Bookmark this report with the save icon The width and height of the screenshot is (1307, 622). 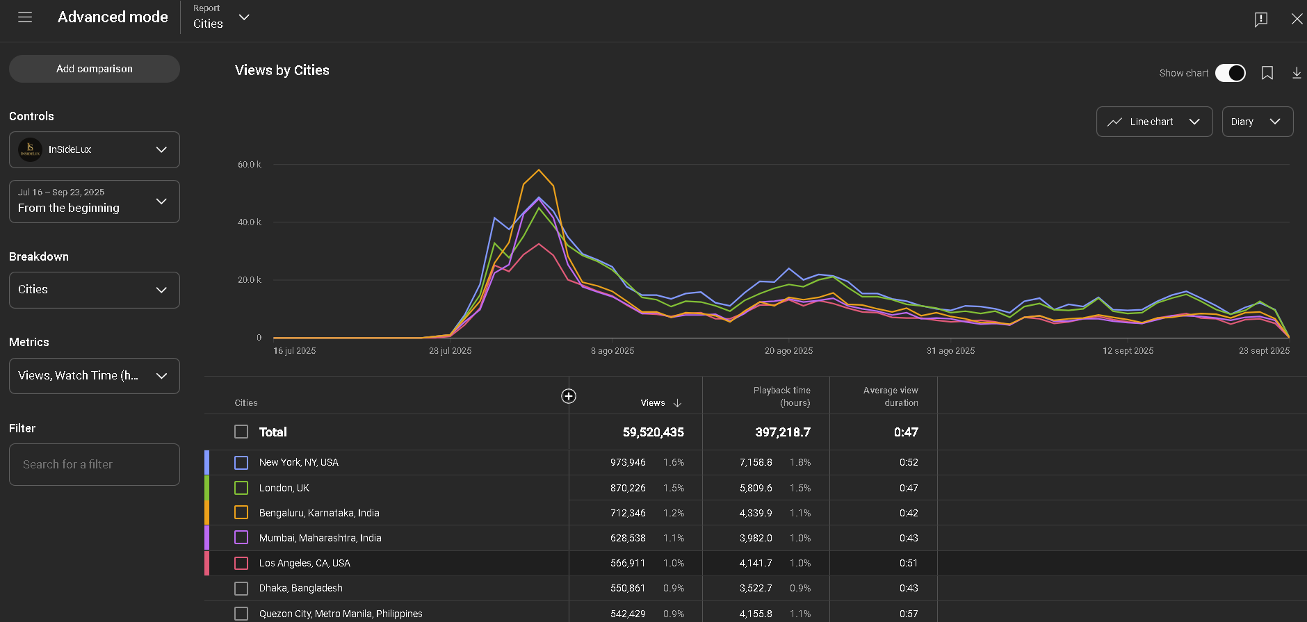[1267, 73]
